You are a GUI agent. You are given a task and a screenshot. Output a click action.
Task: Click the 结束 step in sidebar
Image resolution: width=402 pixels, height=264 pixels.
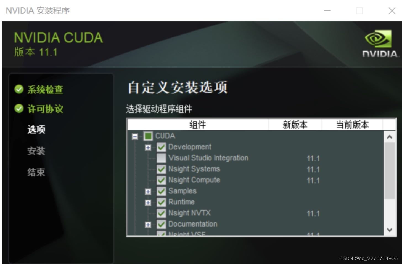coord(36,172)
